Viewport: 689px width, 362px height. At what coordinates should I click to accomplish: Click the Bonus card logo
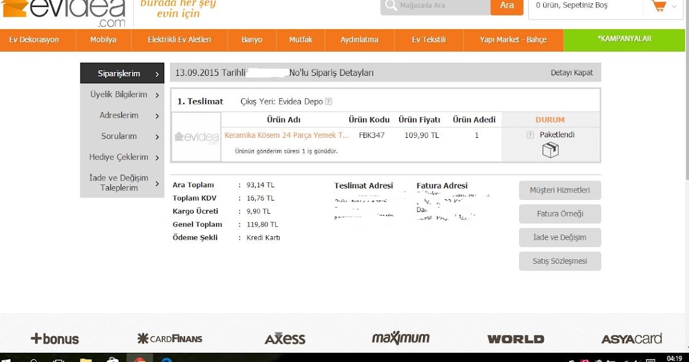55,339
